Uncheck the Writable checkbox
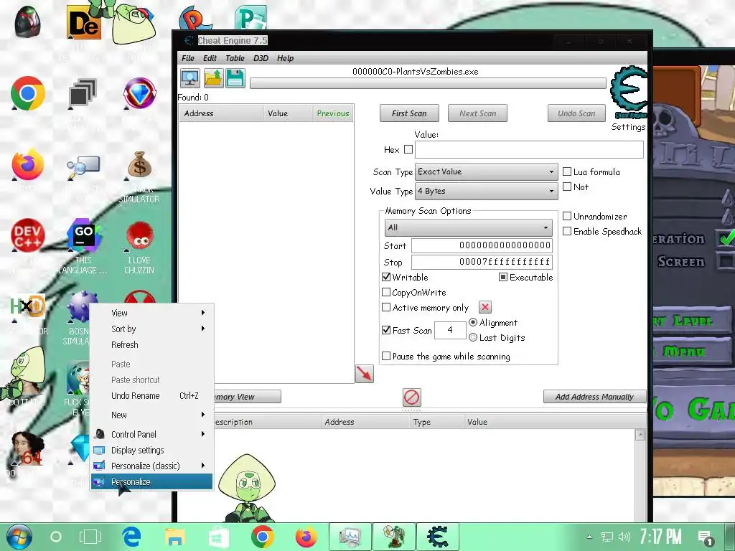The height and width of the screenshot is (551, 735). 386,277
